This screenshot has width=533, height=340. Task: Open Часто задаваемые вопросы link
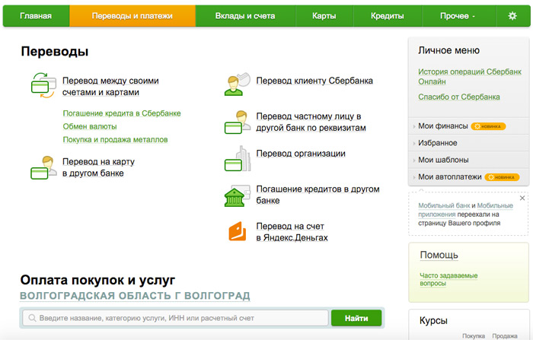pyautogui.click(x=448, y=279)
